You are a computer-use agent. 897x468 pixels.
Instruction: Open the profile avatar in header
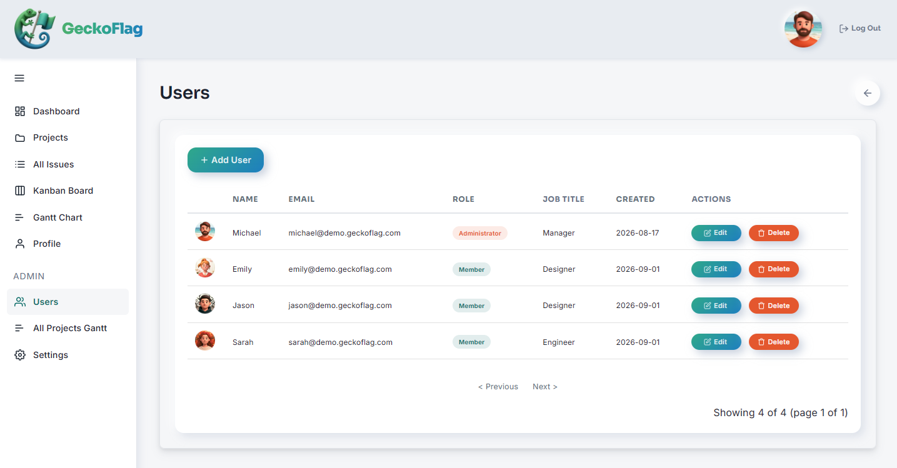[803, 29]
